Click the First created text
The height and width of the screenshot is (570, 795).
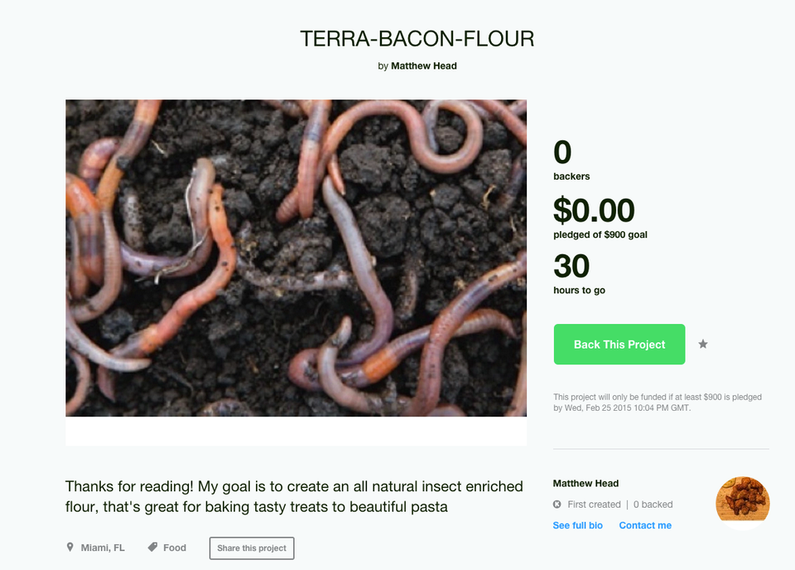594,505
